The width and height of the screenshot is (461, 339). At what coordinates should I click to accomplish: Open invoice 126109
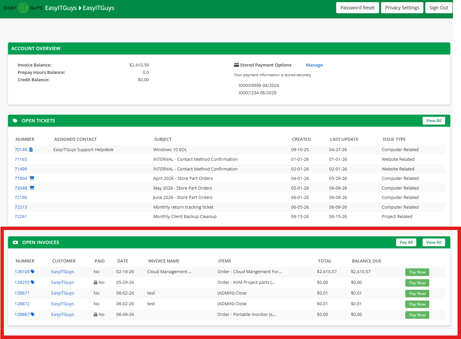(22, 271)
